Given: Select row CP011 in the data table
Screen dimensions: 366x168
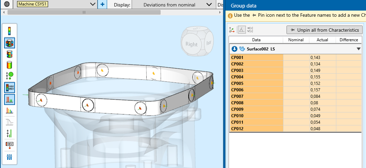Looking at the screenshot, I should 295,122.
